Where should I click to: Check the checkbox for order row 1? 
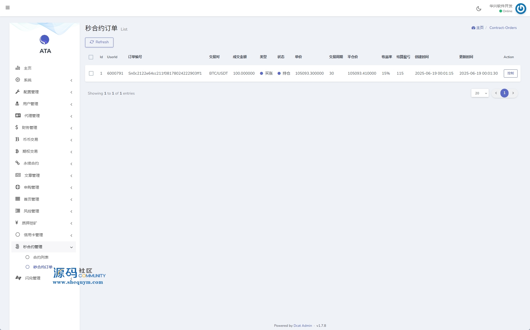[x=91, y=73]
